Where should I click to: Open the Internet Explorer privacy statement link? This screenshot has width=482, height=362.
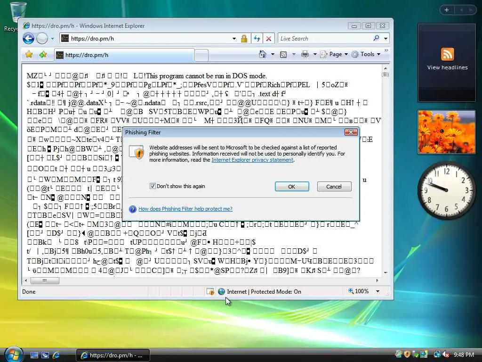252,160
